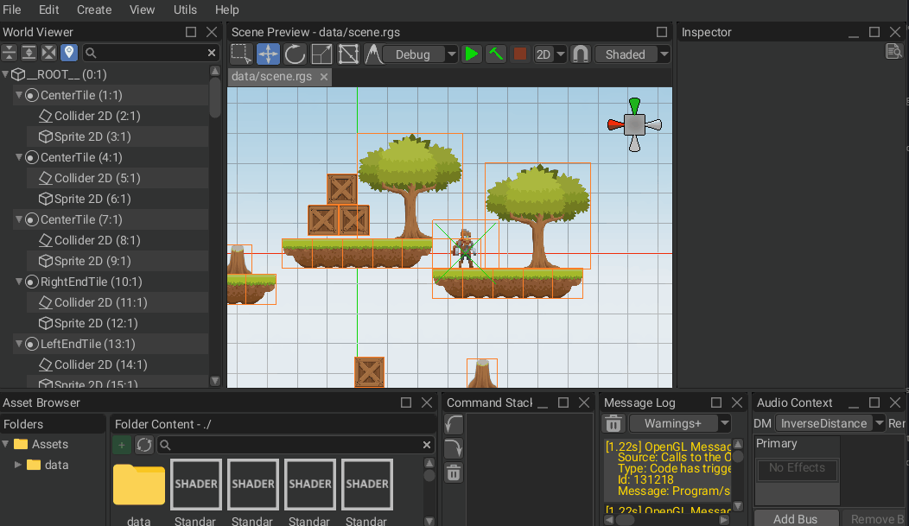
Task: Open the Shaded render mode dropdown
Action: click(x=632, y=54)
